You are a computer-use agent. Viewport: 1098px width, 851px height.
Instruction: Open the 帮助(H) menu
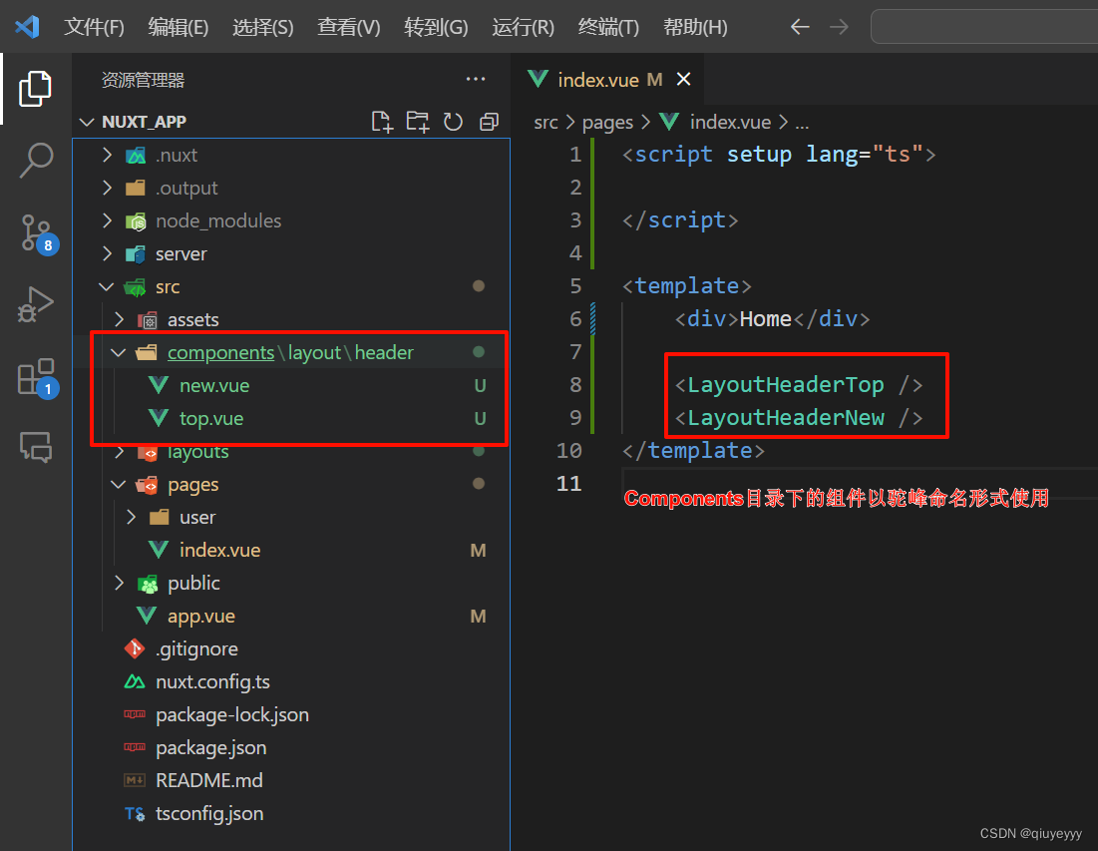pos(695,27)
